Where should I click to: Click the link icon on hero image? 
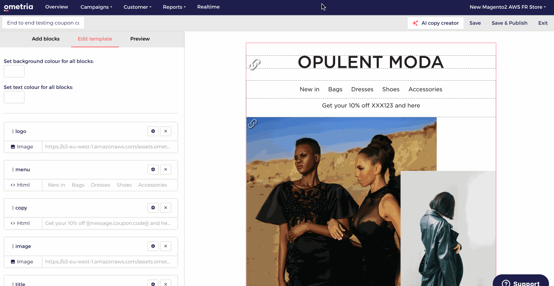pyautogui.click(x=252, y=123)
